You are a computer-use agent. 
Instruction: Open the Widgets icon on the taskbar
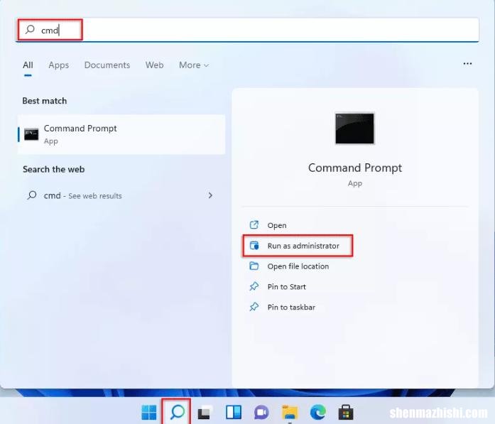[x=234, y=413]
